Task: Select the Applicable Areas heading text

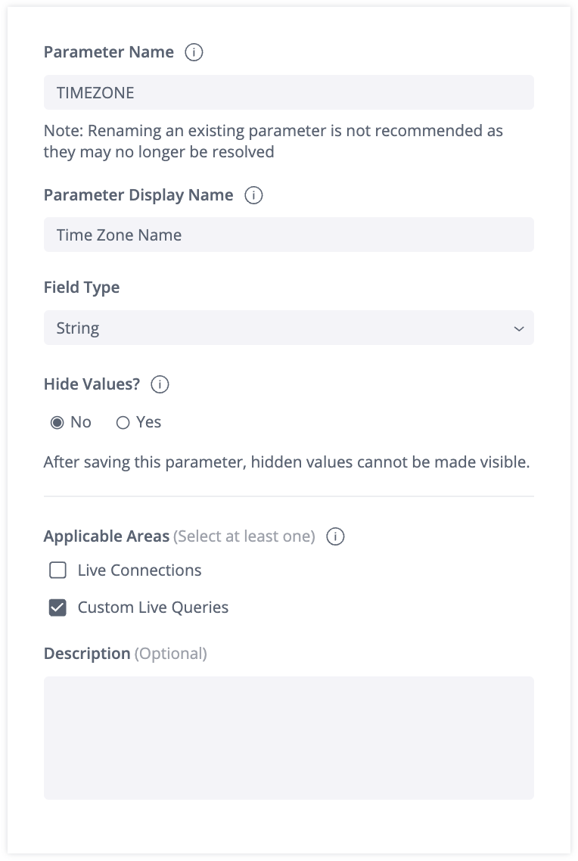Action: click(x=106, y=536)
